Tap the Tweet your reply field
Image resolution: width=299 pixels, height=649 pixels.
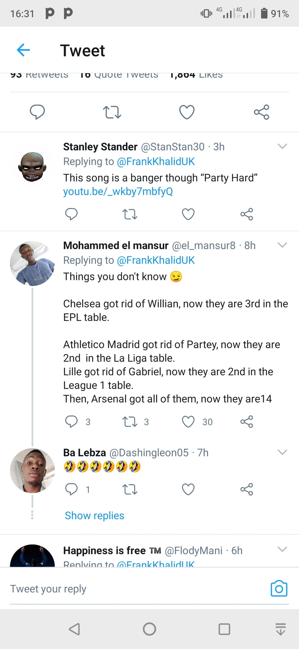pos(125,589)
